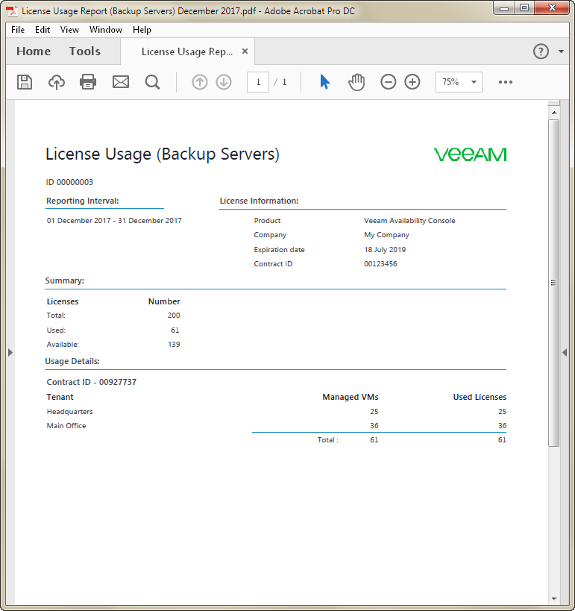575x611 pixels.
Task: Click Contract ID - 00927737 text
Action: [x=92, y=382]
